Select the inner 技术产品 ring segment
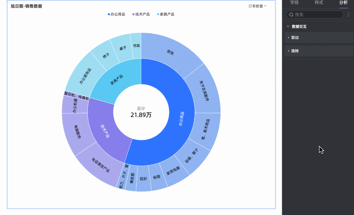The height and width of the screenshot is (215, 354). click(x=105, y=131)
